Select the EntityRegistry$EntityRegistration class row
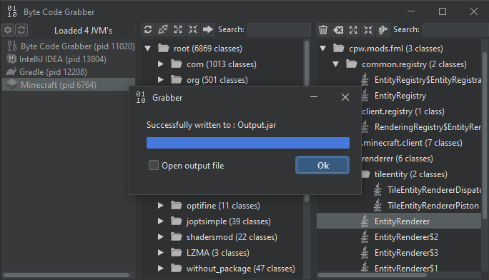 [428, 80]
